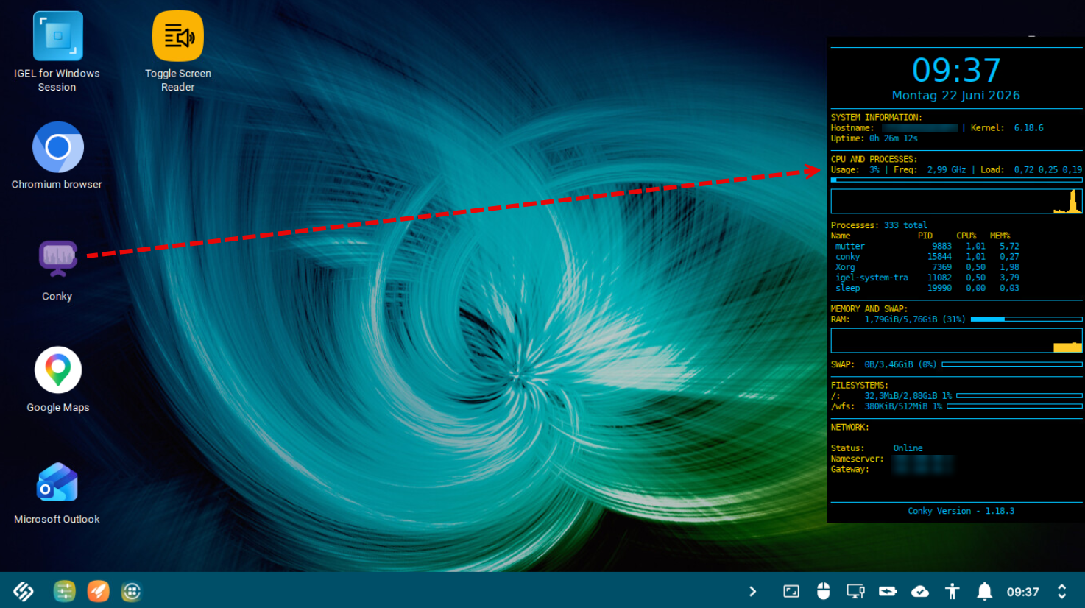
Task: Click the NETWORK heading in Conky
Action: click(849, 428)
